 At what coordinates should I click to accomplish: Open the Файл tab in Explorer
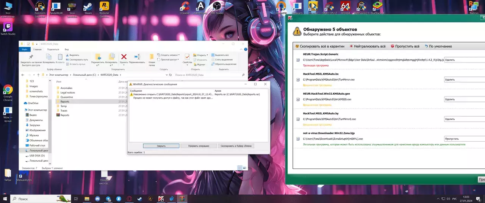[24, 49]
